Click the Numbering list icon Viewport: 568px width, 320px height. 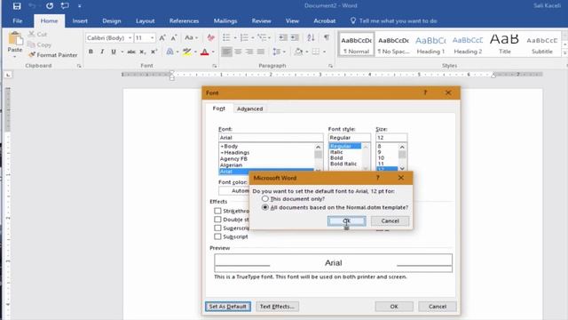tap(245, 37)
